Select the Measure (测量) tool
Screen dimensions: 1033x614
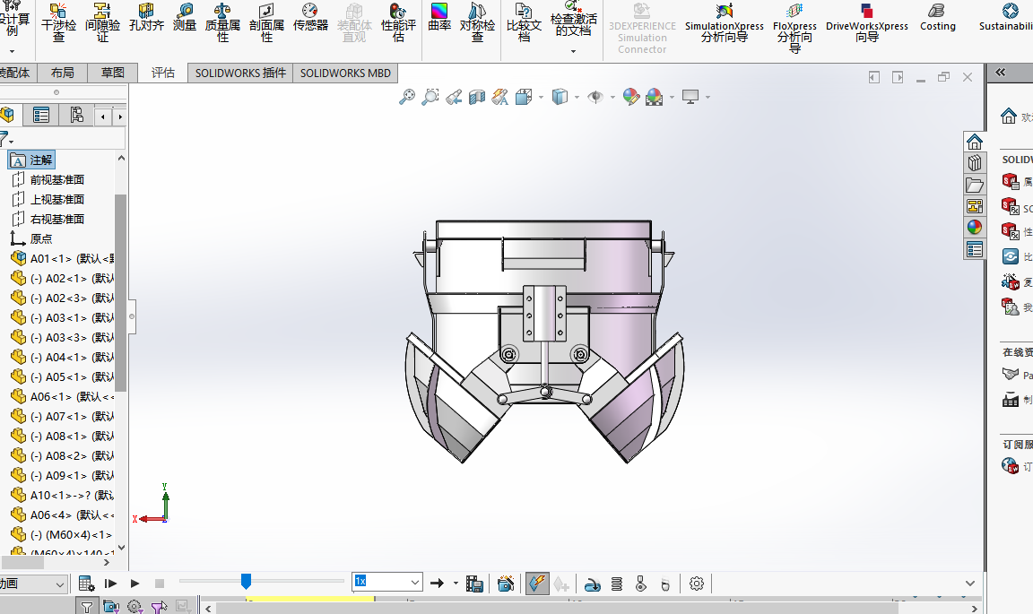[185, 18]
